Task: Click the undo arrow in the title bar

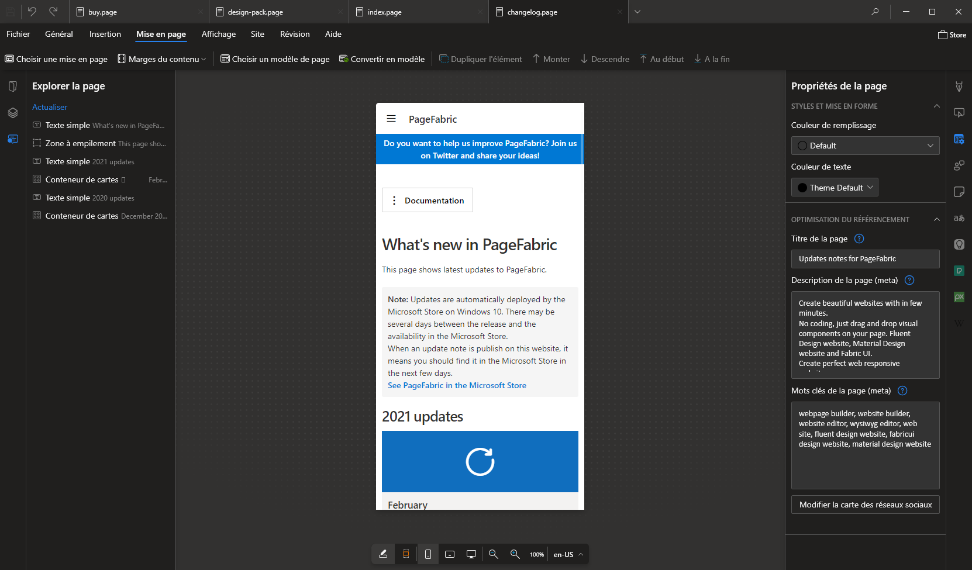Action: pos(32,12)
